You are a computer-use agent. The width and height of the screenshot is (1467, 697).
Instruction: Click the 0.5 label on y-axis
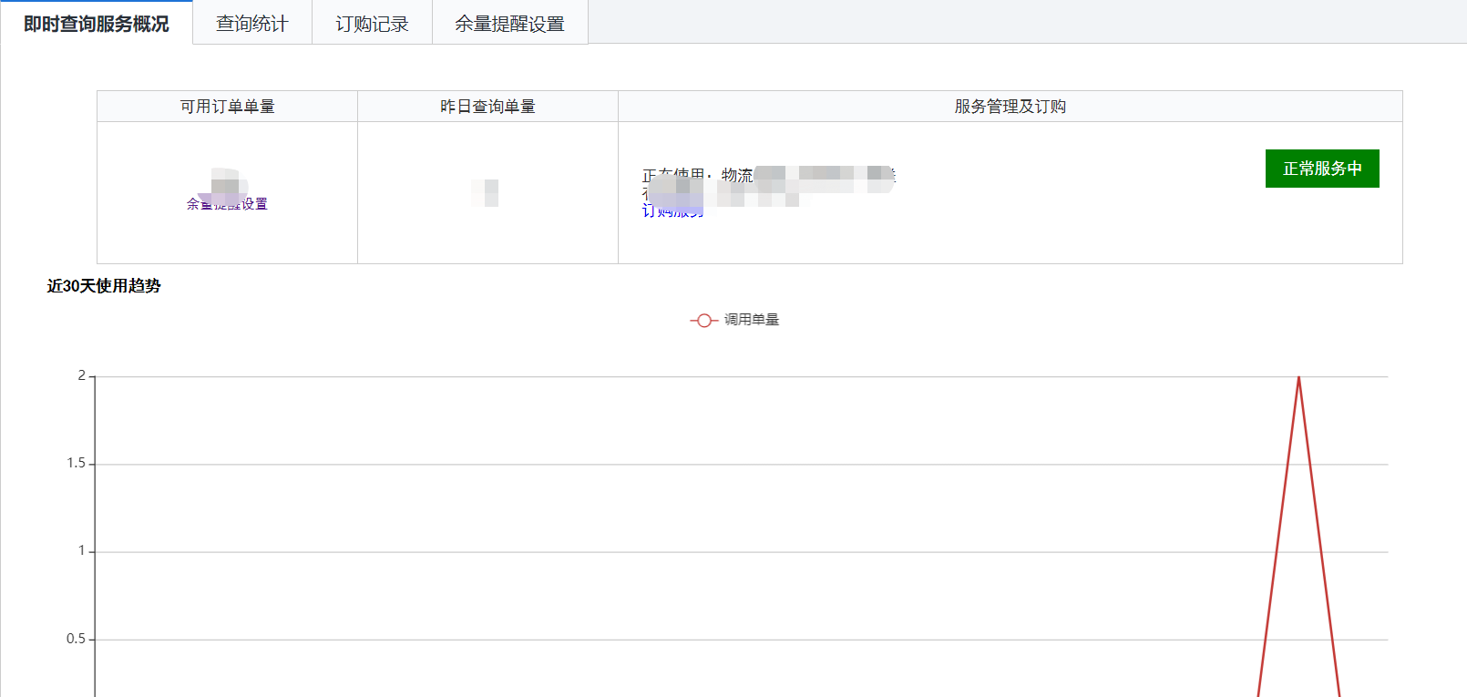pyautogui.click(x=76, y=639)
